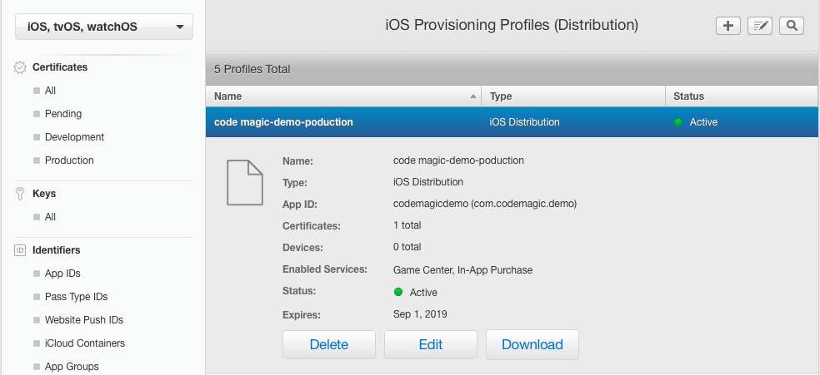Click the Identifiers section heading

tap(56, 250)
